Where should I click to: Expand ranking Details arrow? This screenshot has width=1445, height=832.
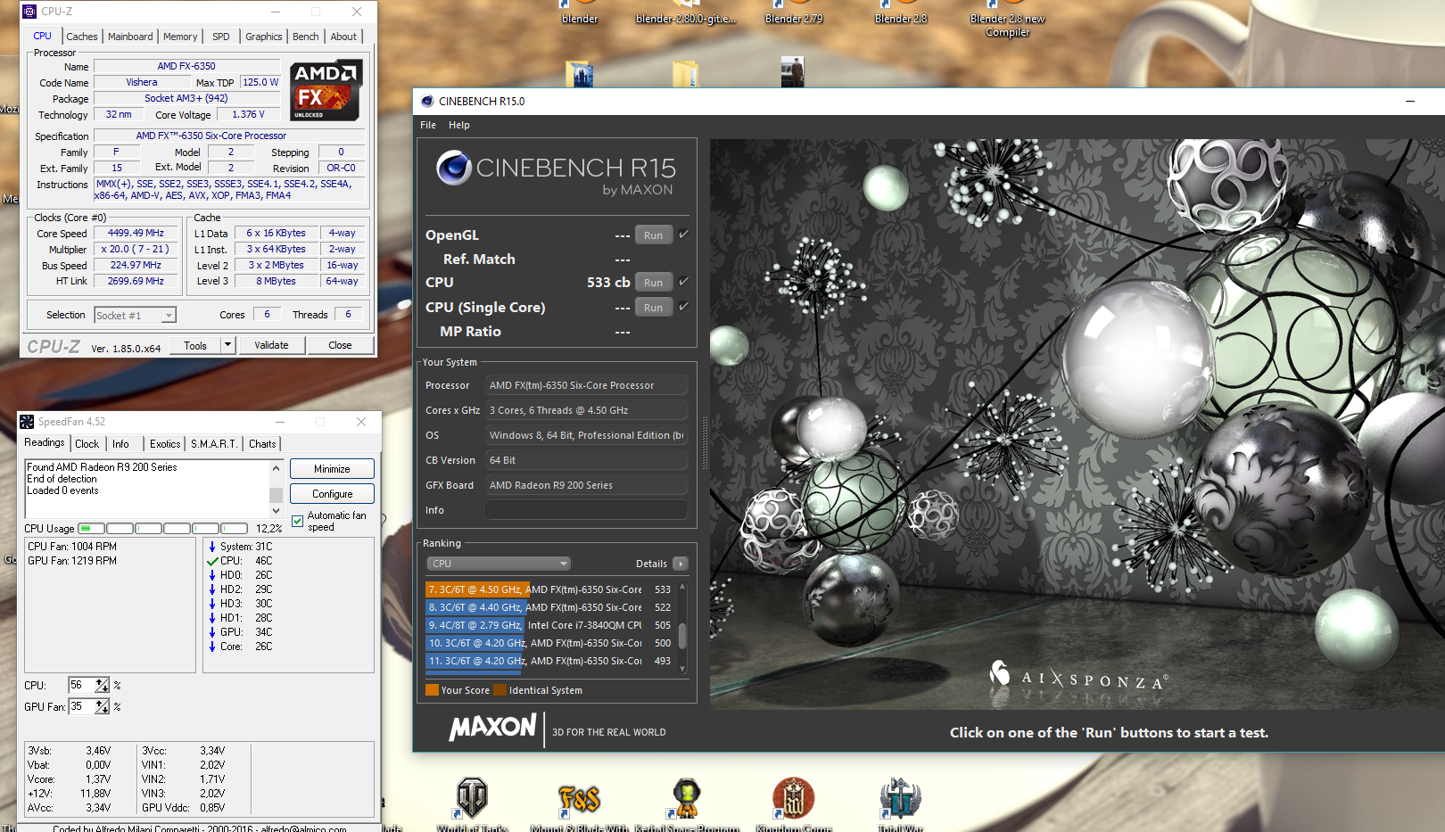pos(681,564)
